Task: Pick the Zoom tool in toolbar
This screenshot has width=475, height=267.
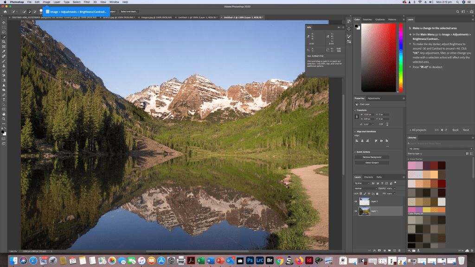Action: coord(4,119)
